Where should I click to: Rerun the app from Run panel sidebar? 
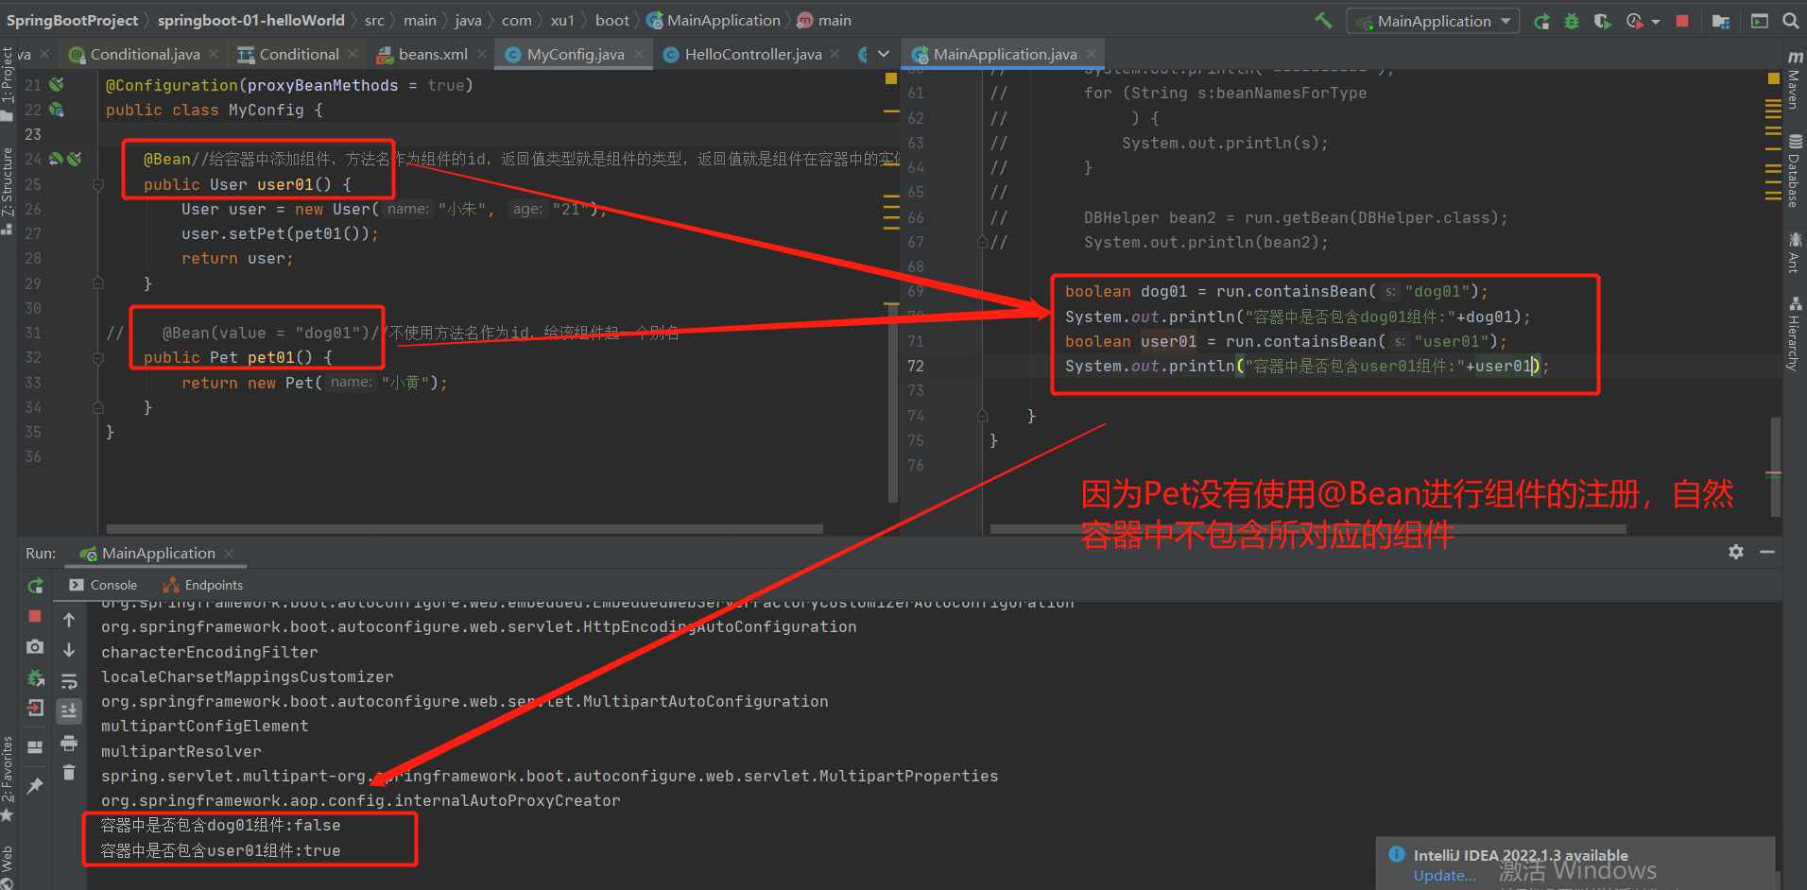pyautogui.click(x=35, y=586)
